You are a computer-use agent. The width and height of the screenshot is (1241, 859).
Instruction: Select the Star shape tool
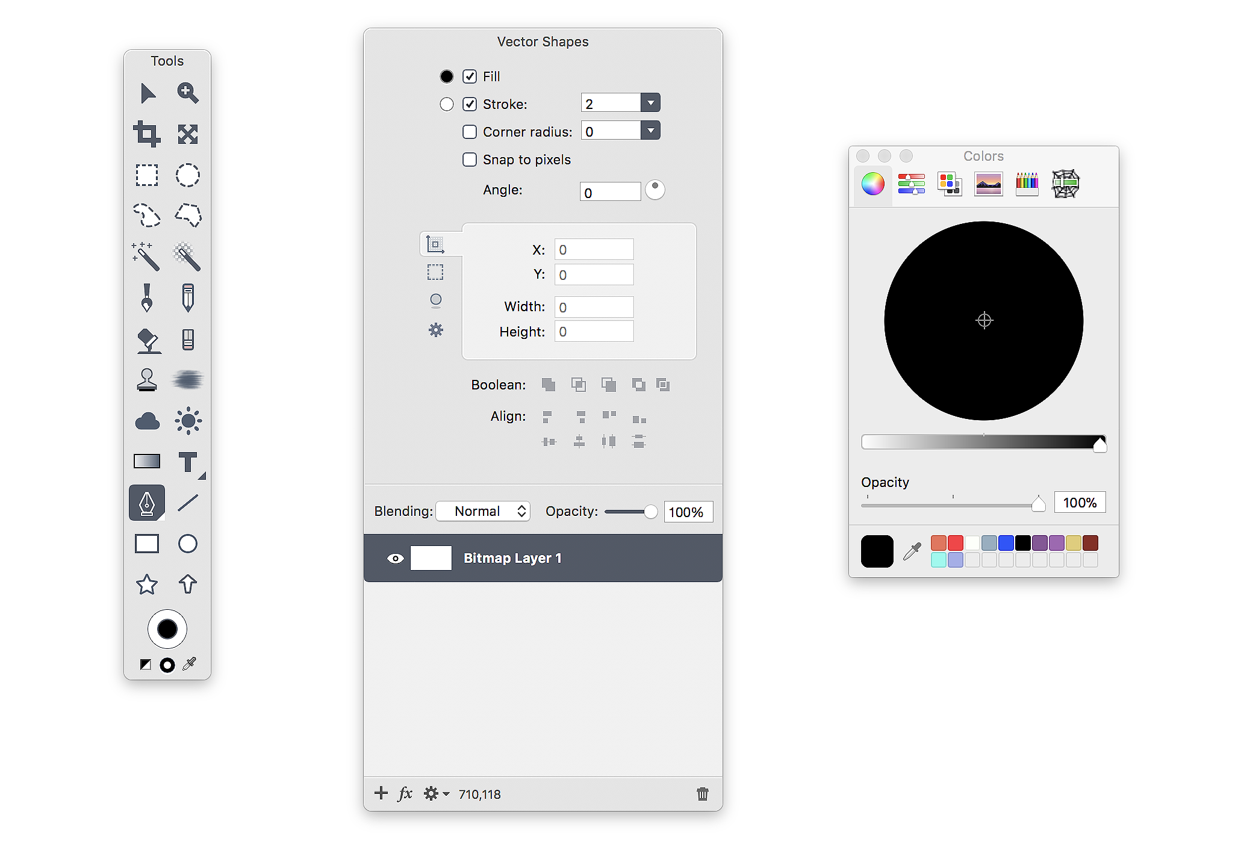tap(146, 583)
